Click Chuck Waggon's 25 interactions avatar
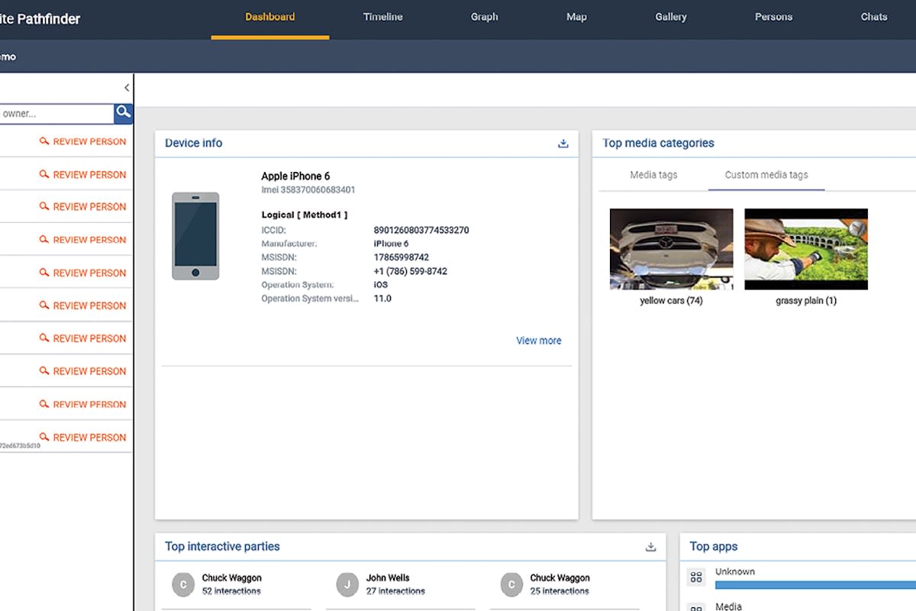This screenshot has width=916, height=611. click(511, 584)
